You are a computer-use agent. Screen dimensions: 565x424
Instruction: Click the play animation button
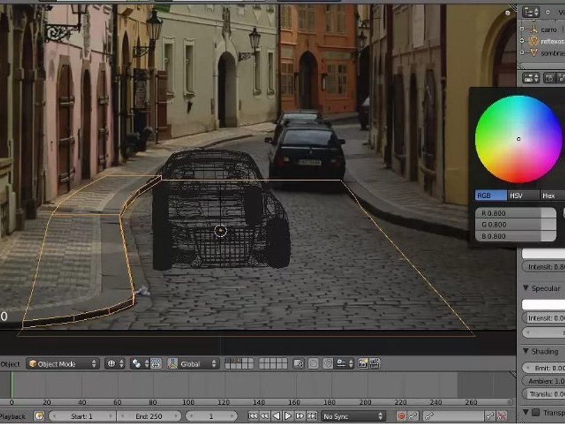[288, 416]
